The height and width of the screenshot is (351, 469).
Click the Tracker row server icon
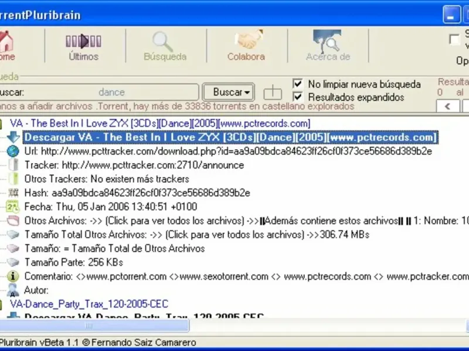pos(13,165)
